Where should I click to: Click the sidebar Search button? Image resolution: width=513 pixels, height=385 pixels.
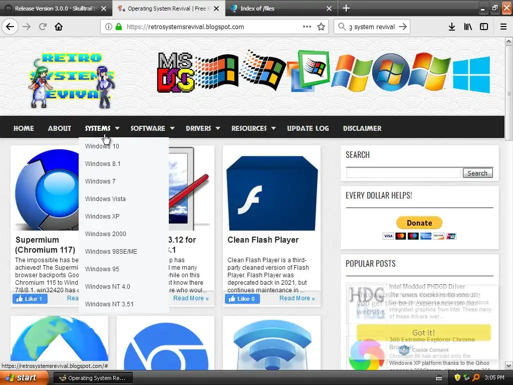coord(477,173)
